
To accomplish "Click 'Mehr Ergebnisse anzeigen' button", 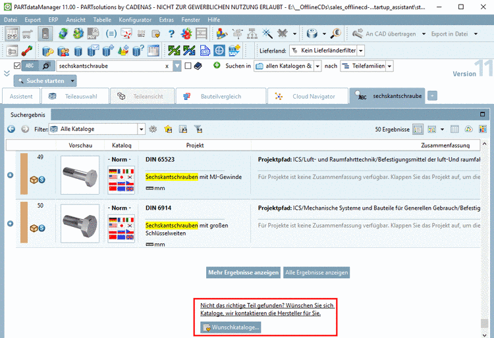I will (244, 272).
